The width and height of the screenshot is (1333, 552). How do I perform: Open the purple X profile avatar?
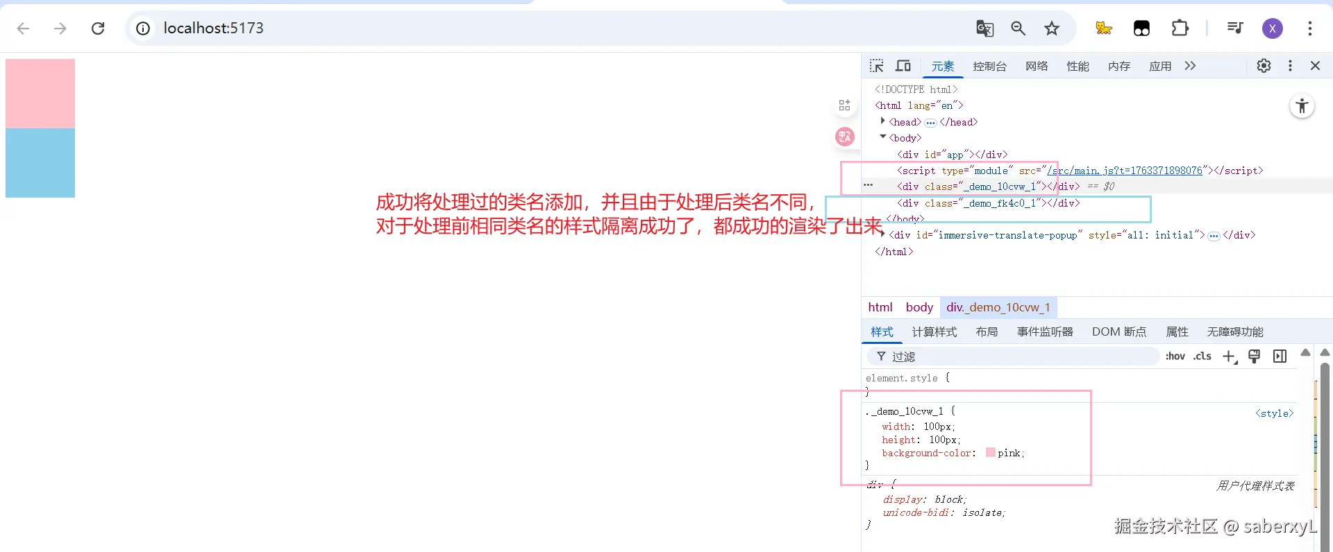1272,28
